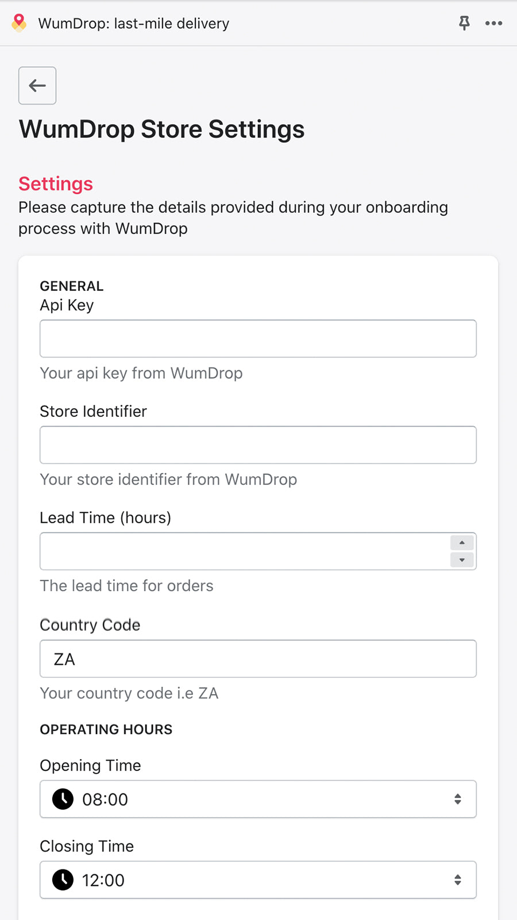Click the clock icon in Closing Time
517x920 pixels.
(x=63, y=880)
